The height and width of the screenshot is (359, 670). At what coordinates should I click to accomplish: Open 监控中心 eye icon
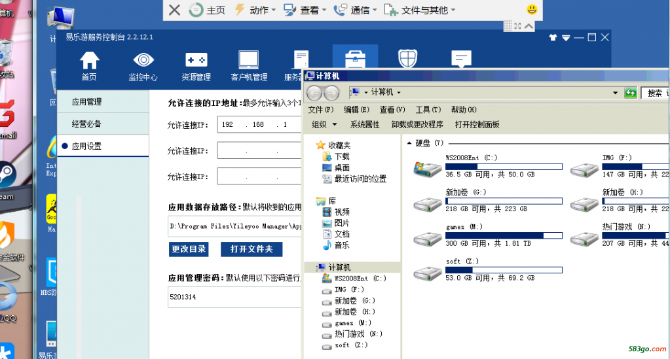143,60
